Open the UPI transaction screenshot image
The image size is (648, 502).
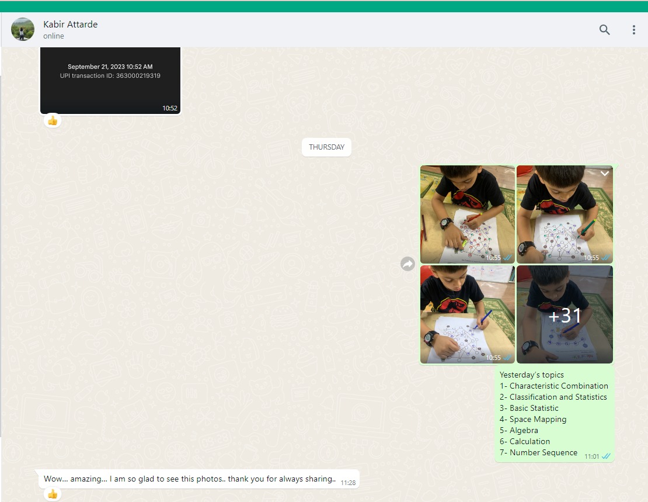(x=110, y=81)
